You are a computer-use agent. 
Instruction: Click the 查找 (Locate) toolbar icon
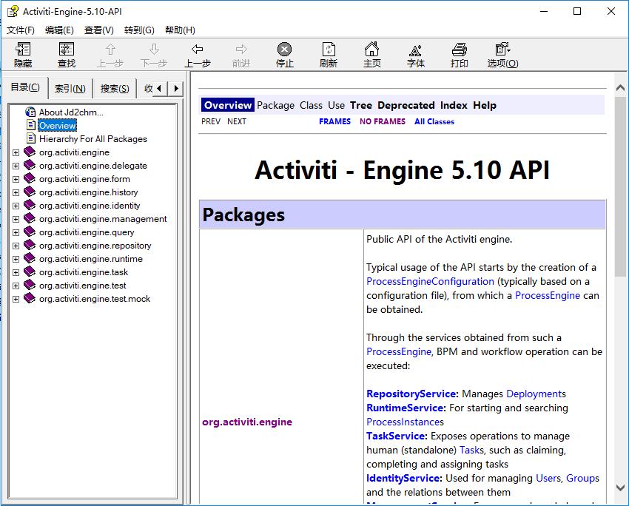(x=65, y=54)
